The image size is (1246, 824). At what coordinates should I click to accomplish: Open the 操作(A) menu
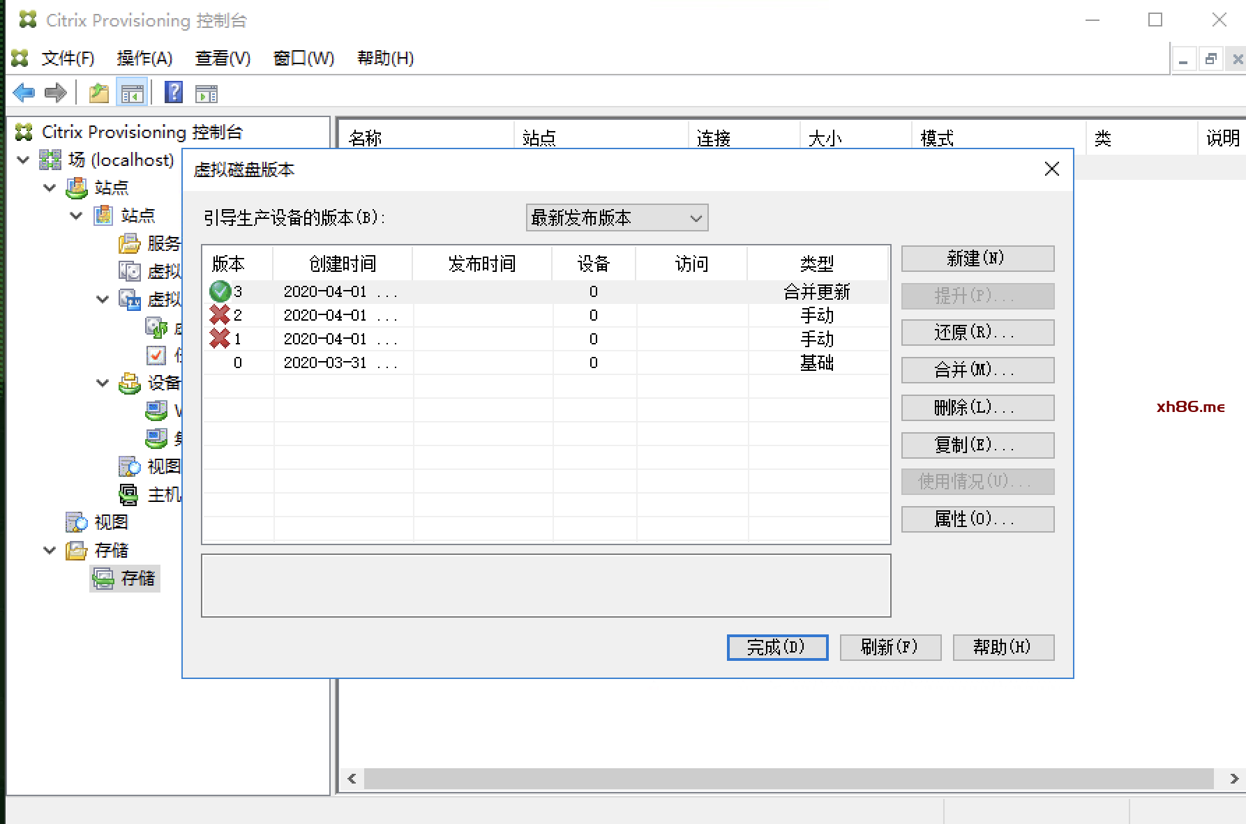(144, 59)
